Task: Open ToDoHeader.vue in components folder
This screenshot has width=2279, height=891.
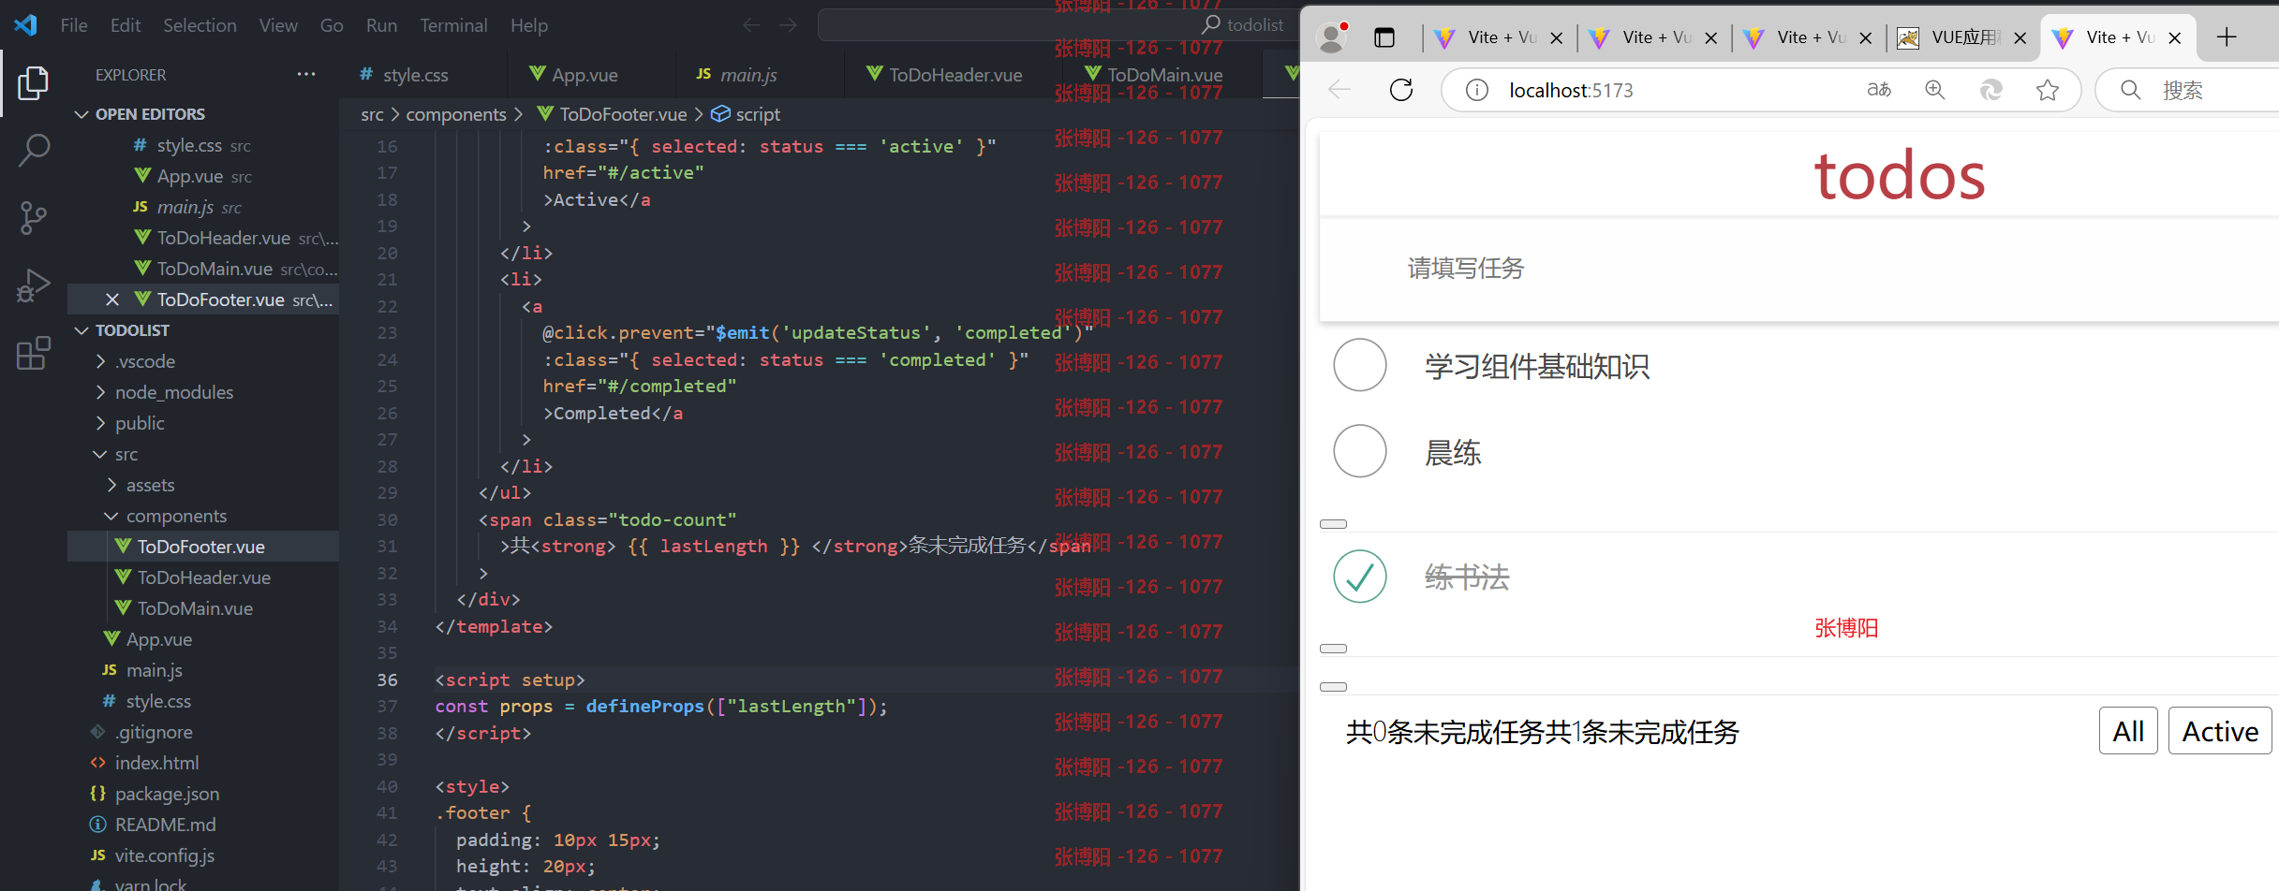Action: pyautogui.click(x=203, y=577)
